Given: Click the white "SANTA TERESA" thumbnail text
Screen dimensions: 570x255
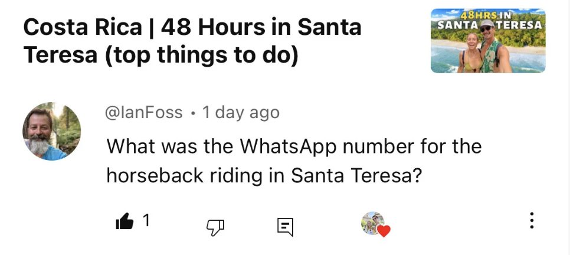Looking at the screenshot, I should 488,25.
